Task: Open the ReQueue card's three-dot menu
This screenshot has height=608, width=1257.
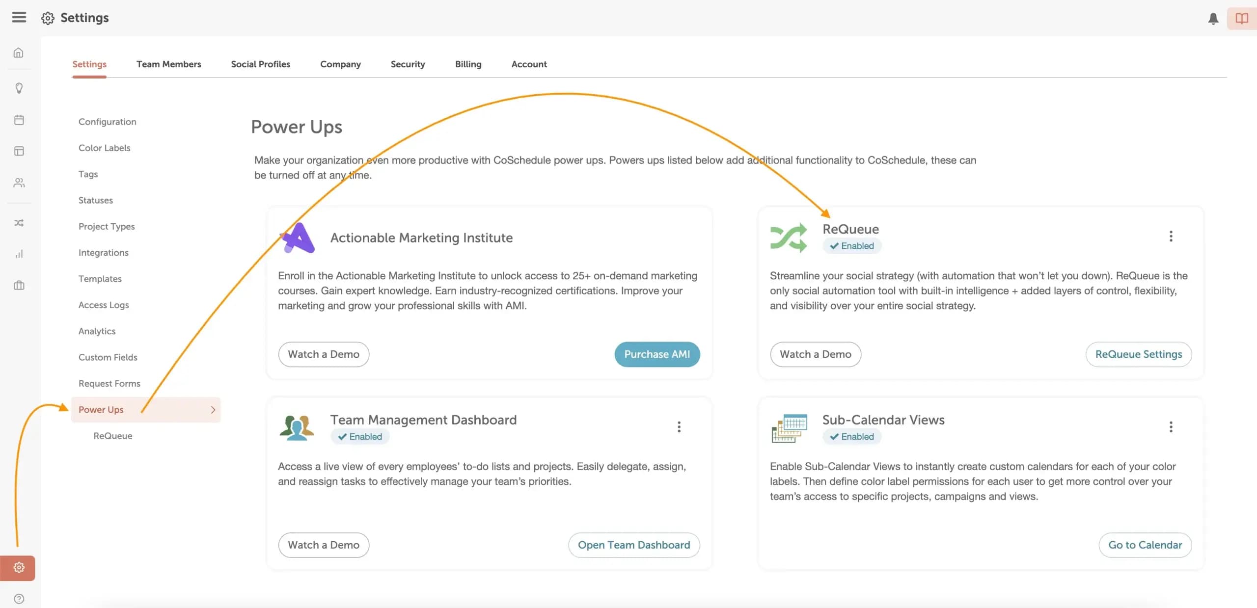Action: tap(1171, 236)
